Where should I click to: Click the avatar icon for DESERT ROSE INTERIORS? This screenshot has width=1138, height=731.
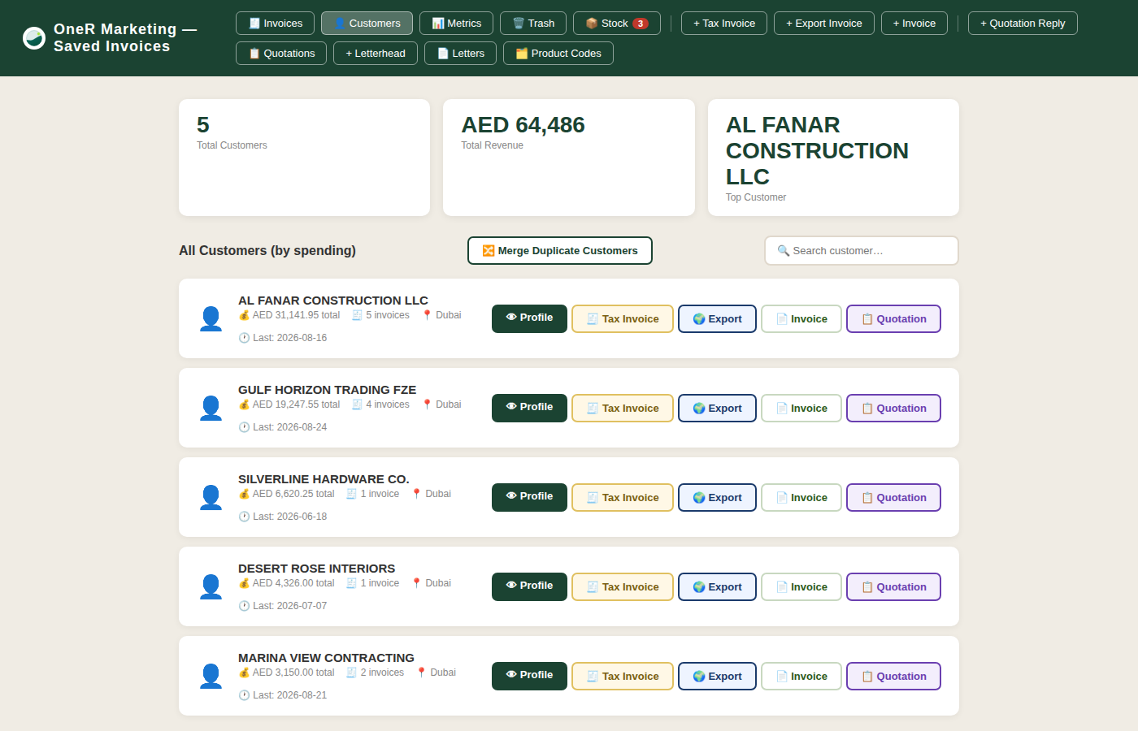[211, 586]
